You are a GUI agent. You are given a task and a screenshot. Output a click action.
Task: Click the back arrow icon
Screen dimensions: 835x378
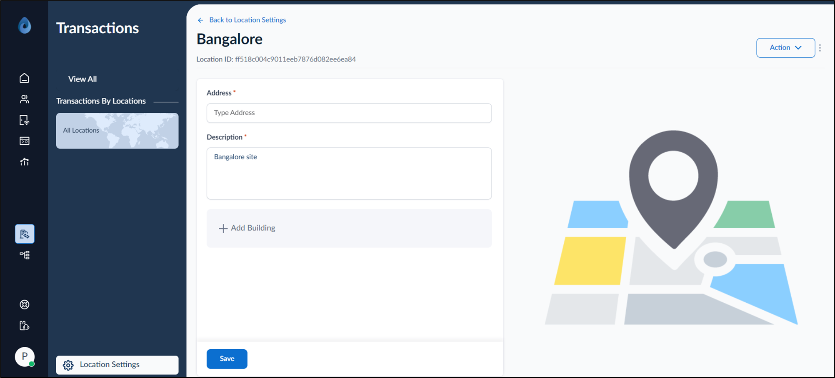pyautogui.click(x=200, y=20)
